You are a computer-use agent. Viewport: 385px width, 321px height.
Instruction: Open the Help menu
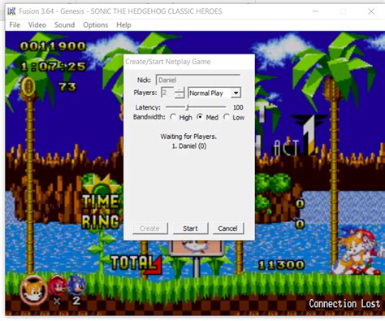point(123,25)
